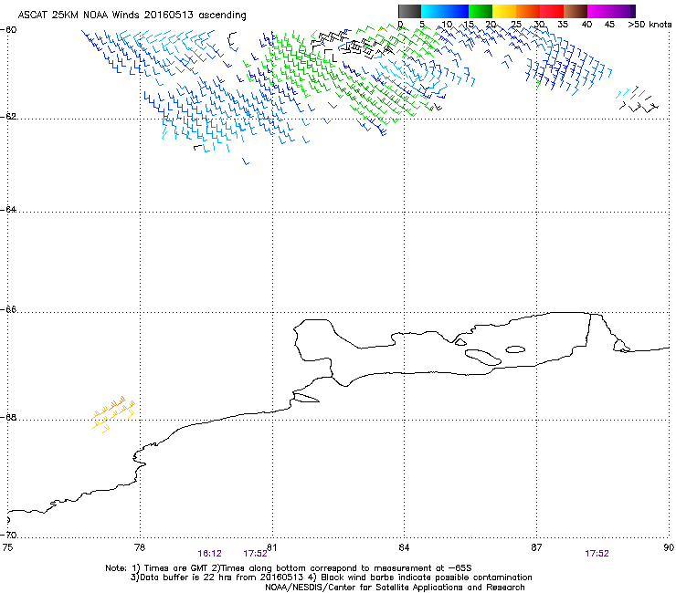Screen dimensions: 676x593
Task: Click the 87 longitude axis label
Action: 536,547
